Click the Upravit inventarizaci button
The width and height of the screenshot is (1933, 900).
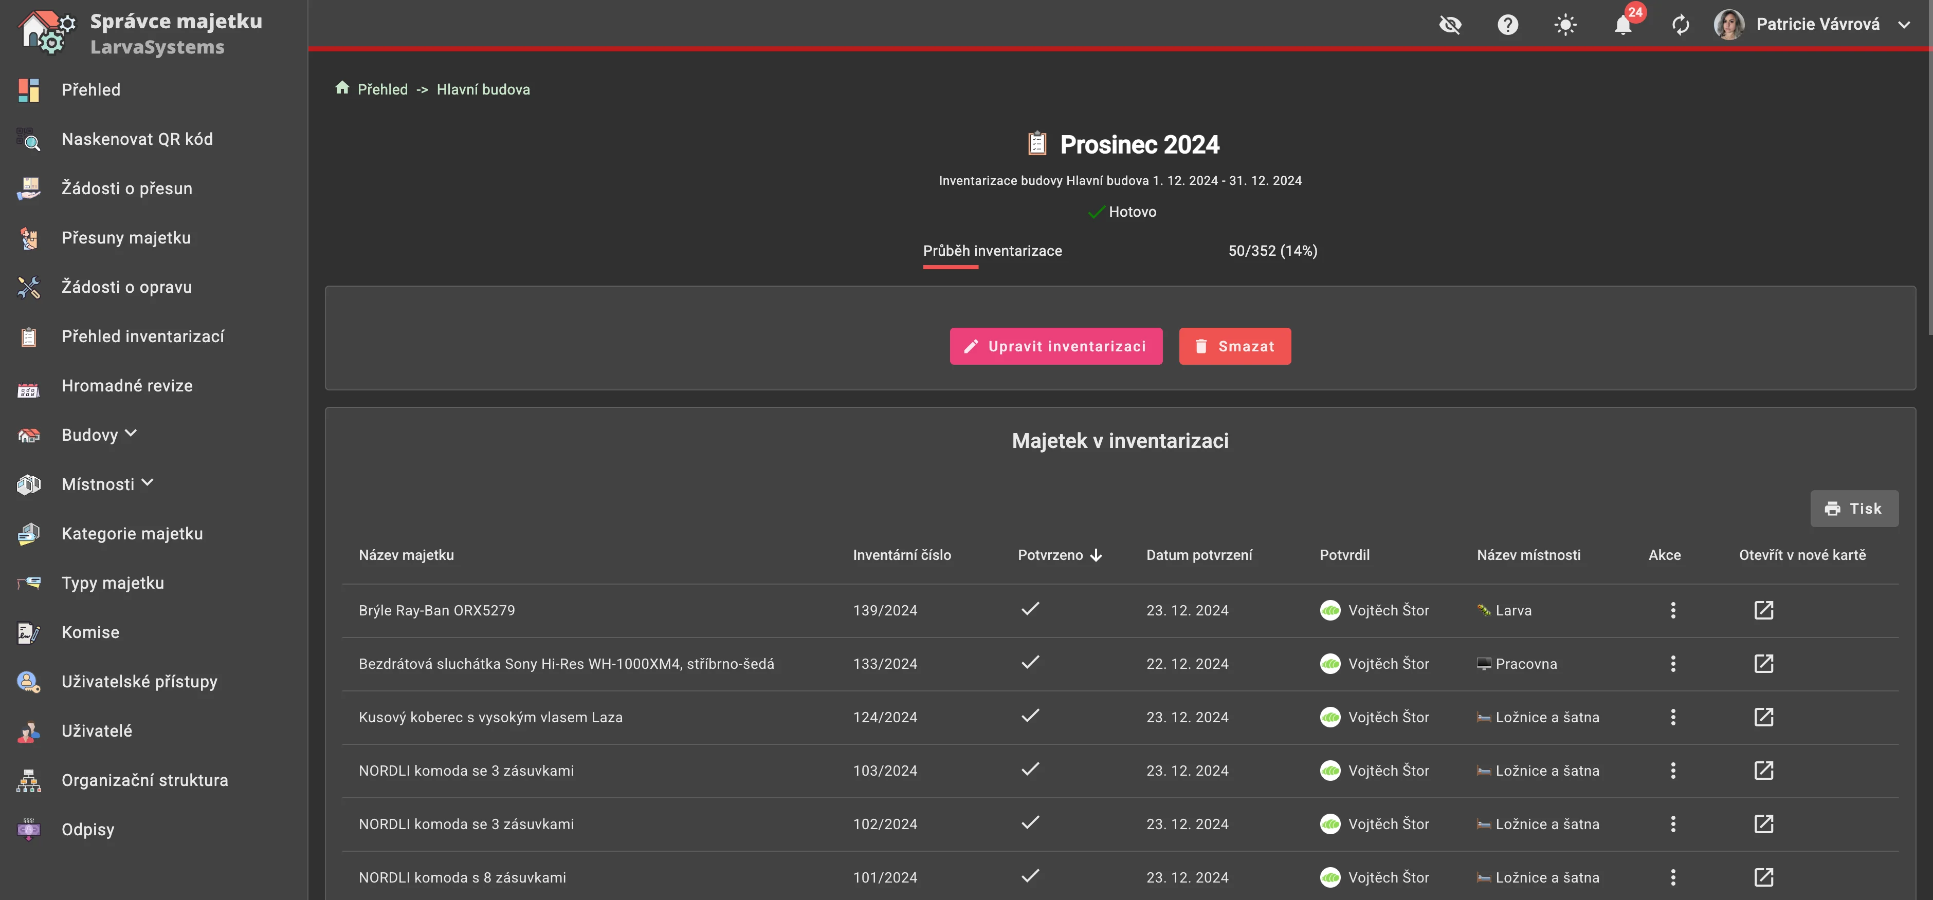1056,346
